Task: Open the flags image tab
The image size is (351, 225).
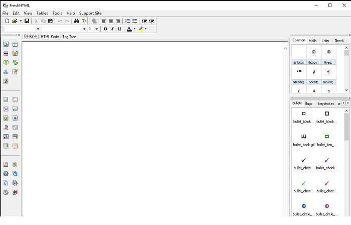Action: click(309, 103)
